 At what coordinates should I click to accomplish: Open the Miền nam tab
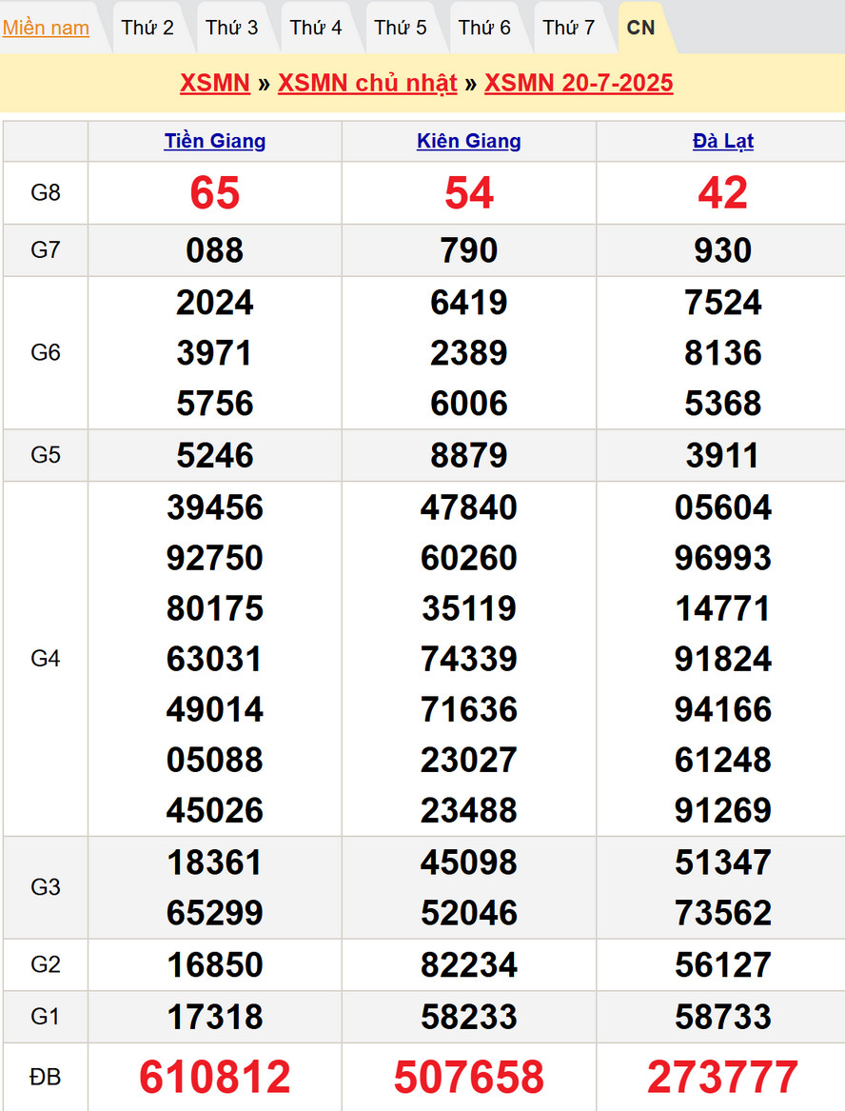tap(46, 28)
